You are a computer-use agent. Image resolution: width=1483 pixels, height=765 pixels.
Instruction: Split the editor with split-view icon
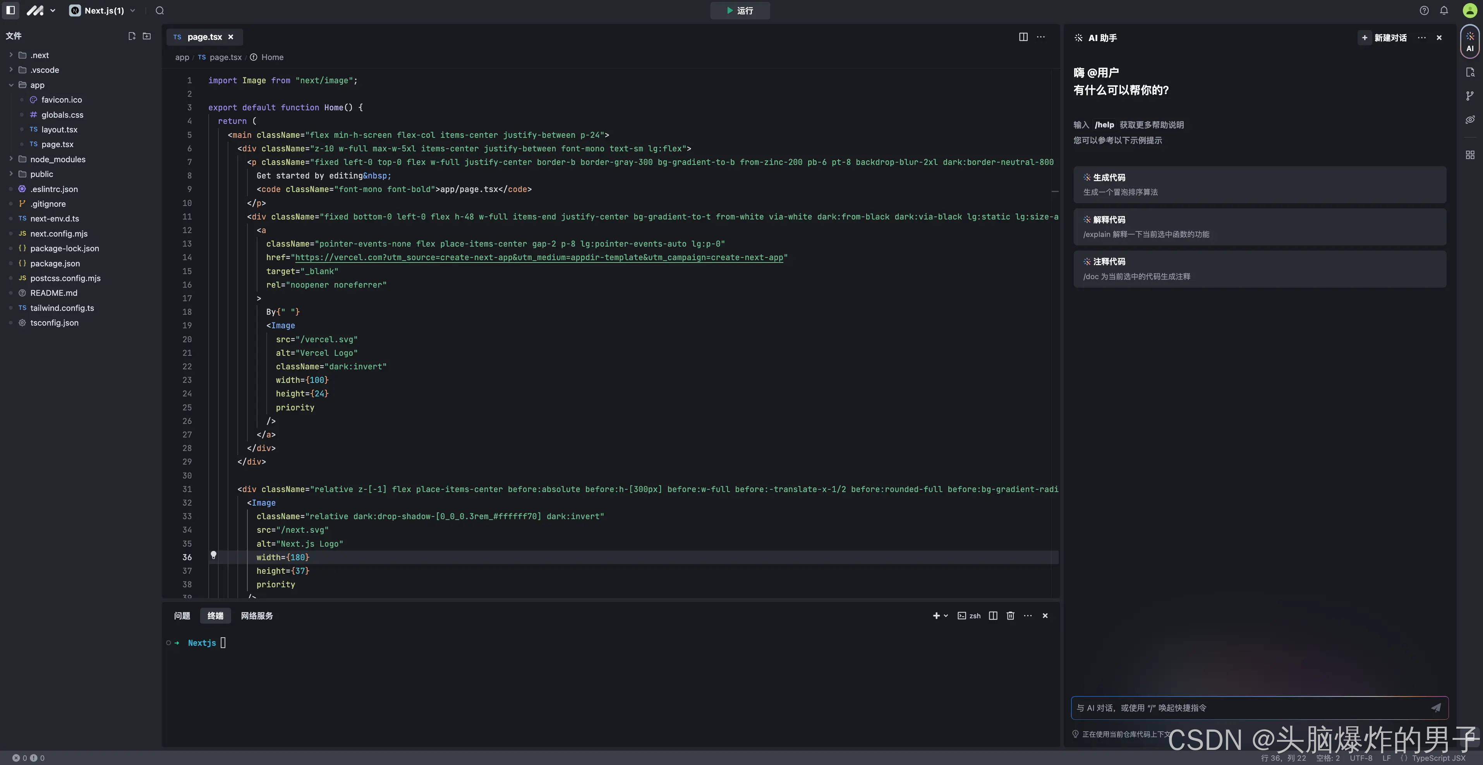[1023, 37]
